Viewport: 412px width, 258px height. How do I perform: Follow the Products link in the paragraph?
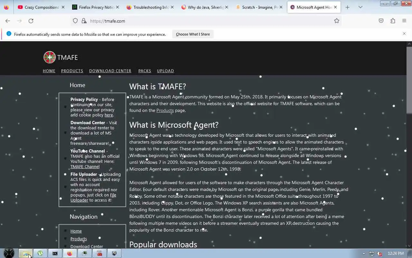coord(165,110)
